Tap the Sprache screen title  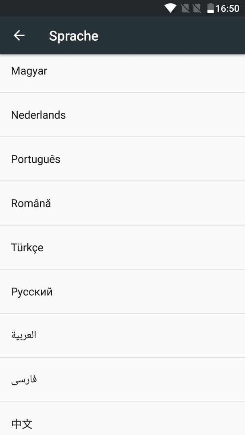point(73,36)
